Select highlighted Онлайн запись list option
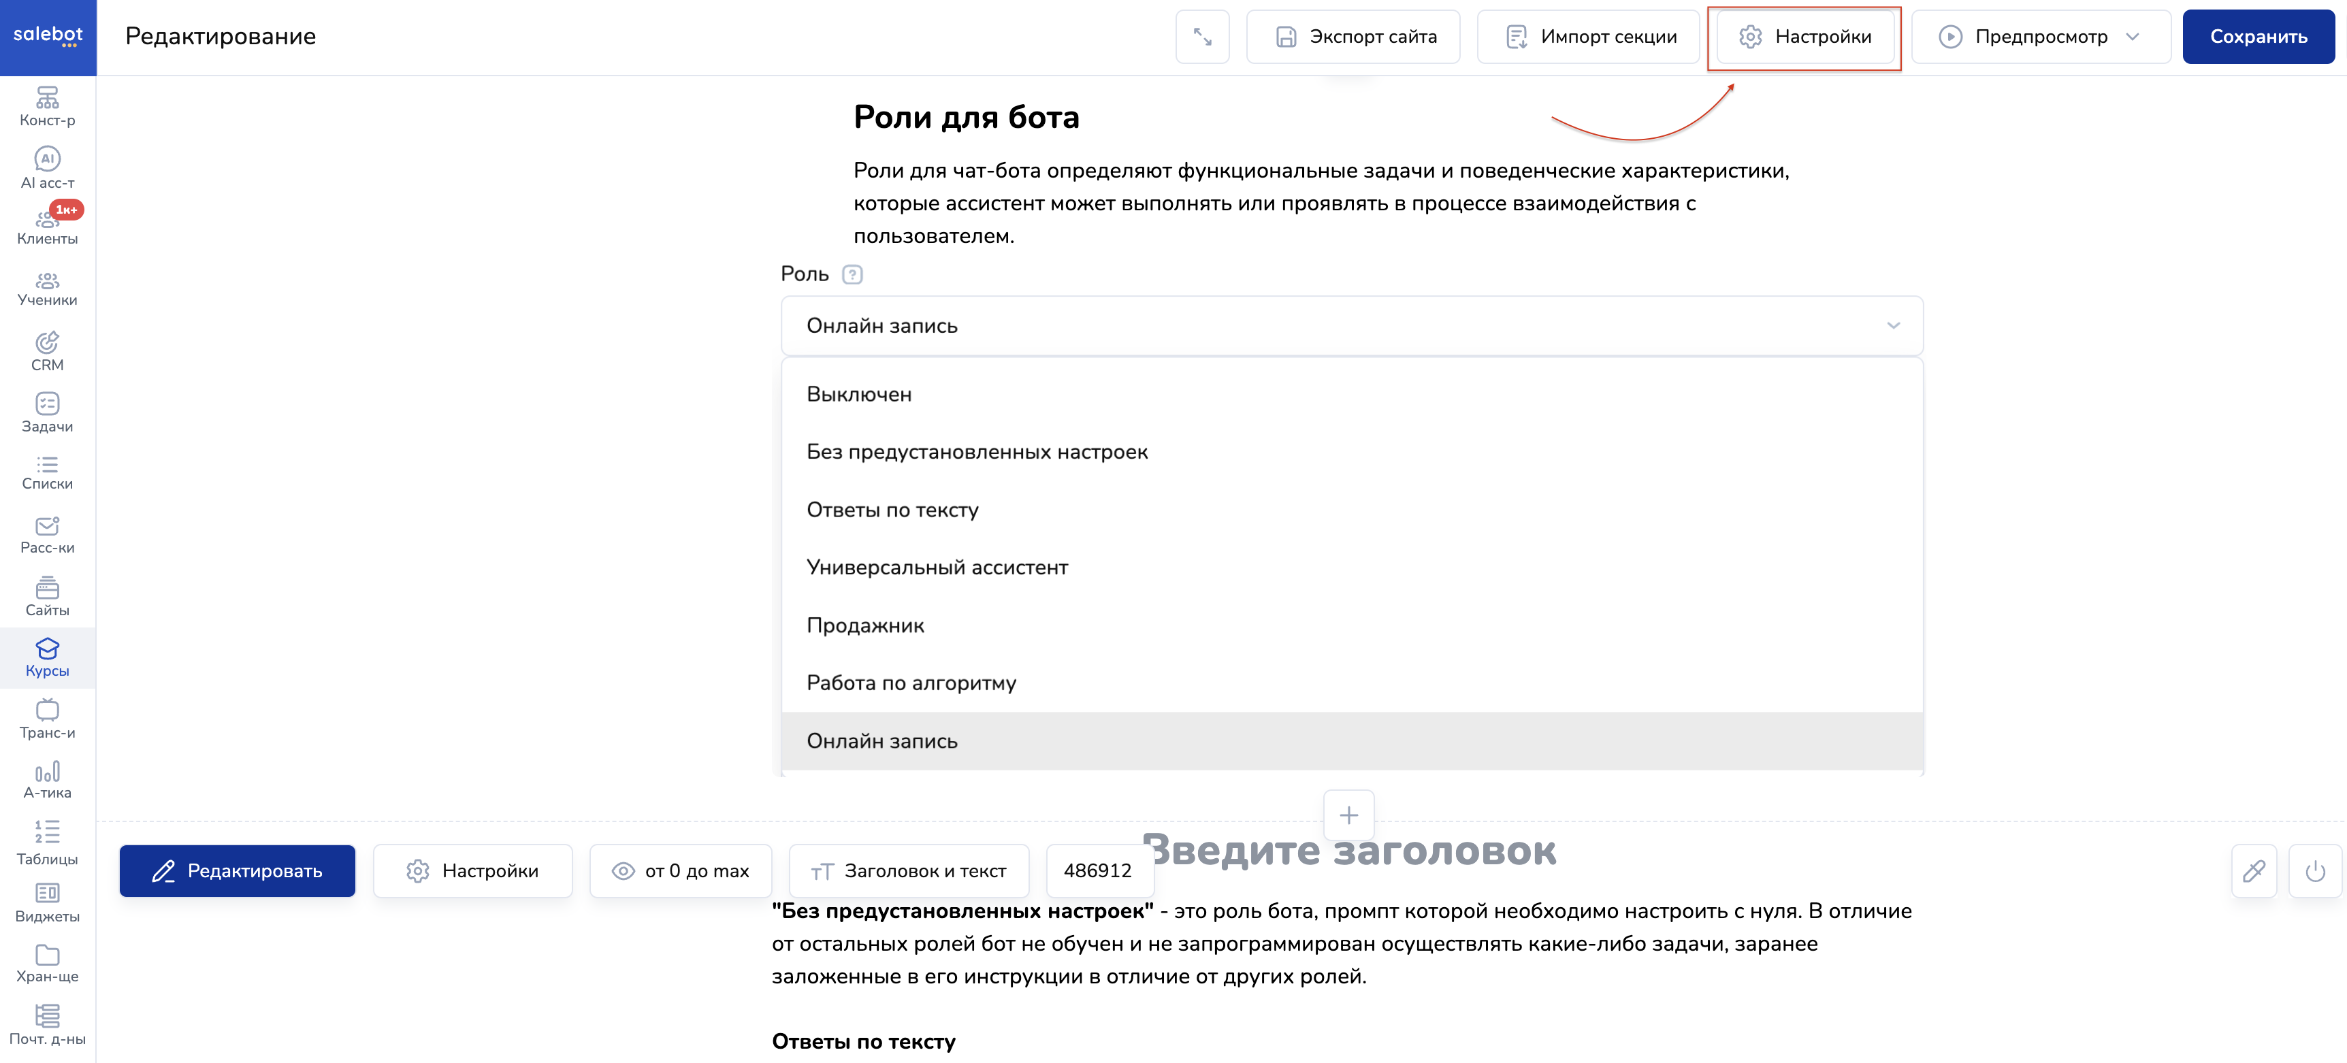The height and width of the screenshot is (1063, 2347). point(1351,742)
